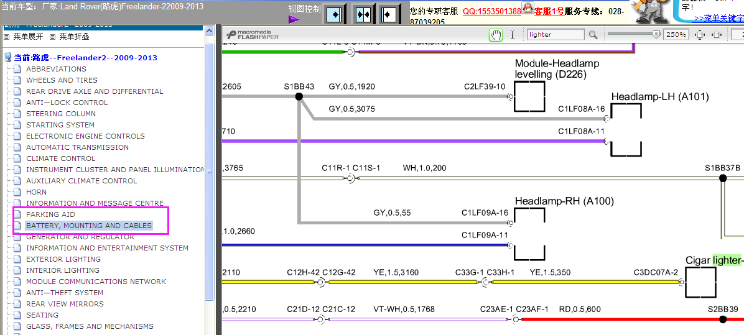Click the QQ penguin chat icon
This screenshot has width=744, height=335.
pyautogui.click(x=528, y=8)
